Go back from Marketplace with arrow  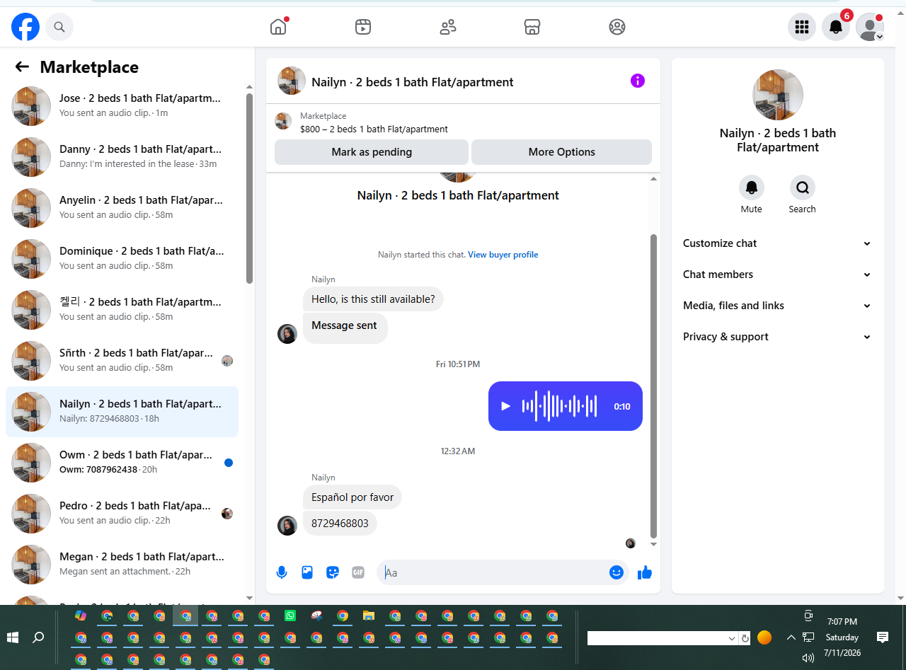[x=22, y=67]
